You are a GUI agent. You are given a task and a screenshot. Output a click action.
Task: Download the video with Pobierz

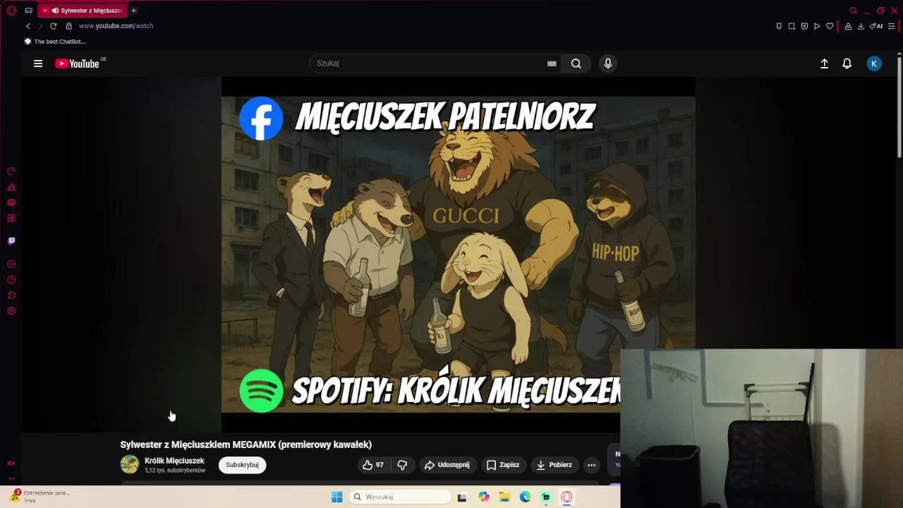pos(554,465)
